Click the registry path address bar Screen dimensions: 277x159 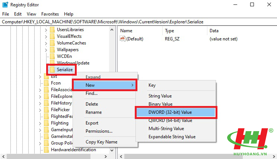tap(138, 22)
